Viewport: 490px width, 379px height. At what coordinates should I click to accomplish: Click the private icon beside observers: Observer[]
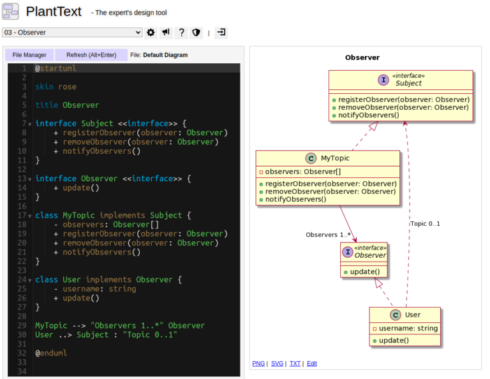pyautogui.click(x=261, y=172)
